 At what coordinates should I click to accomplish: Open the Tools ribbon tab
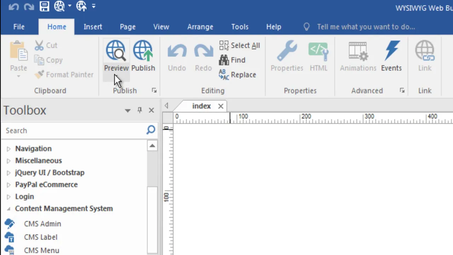click(240, 27)
